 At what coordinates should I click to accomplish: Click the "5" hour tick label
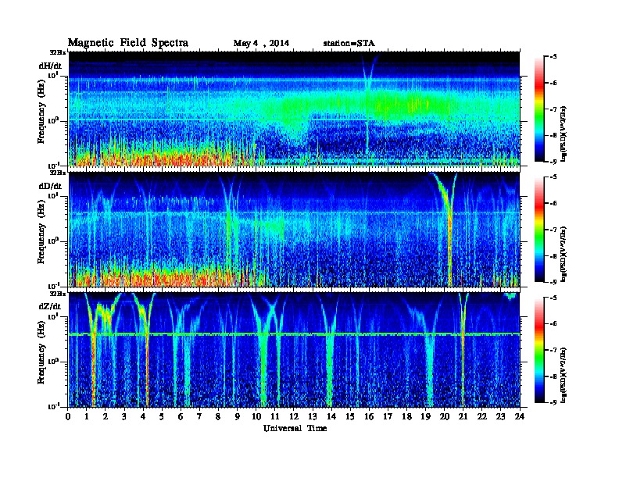coord(162,417)
